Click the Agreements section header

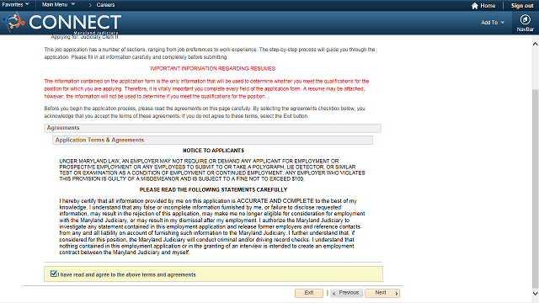coord(212,128)
